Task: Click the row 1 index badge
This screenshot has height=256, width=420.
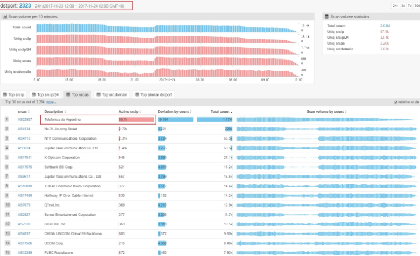Action: [x=6, y=120]
